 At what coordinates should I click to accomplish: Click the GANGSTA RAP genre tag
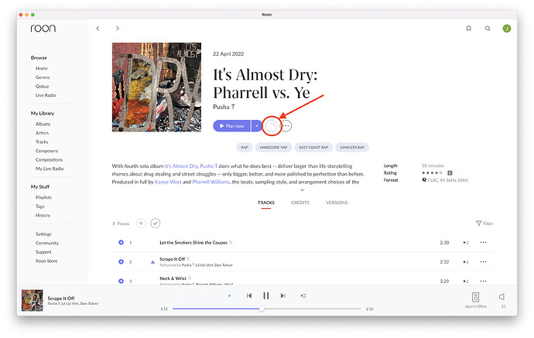click(x=352, y=148)
